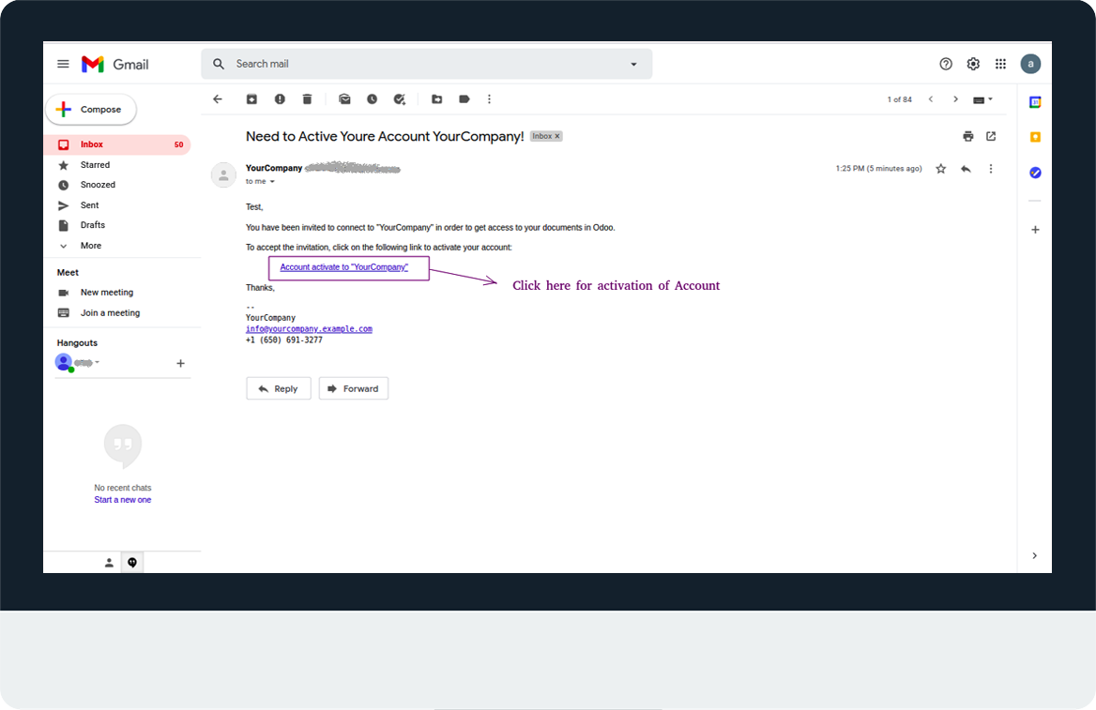Switch to Hangouts conversations tab
Image resolution: width=1096 pixels, height=710 pixels.
pos(132,563)
